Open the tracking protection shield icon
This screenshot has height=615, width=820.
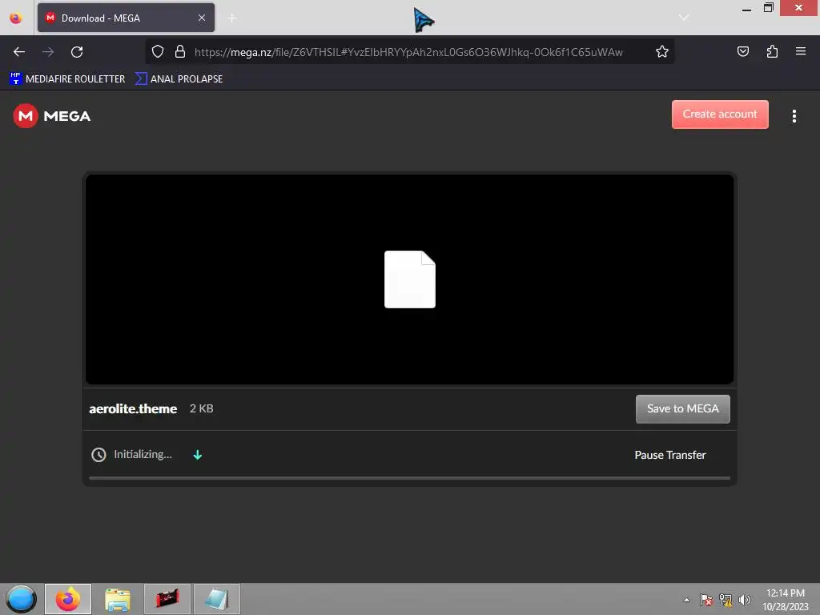coord(158,52)
